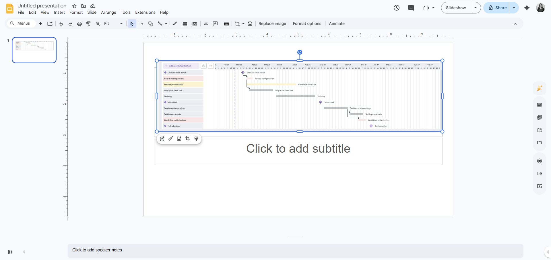Viewport: 551px width, 260px height.
Task: Open the Drive folder panel icon
Action: coord(540,142)
